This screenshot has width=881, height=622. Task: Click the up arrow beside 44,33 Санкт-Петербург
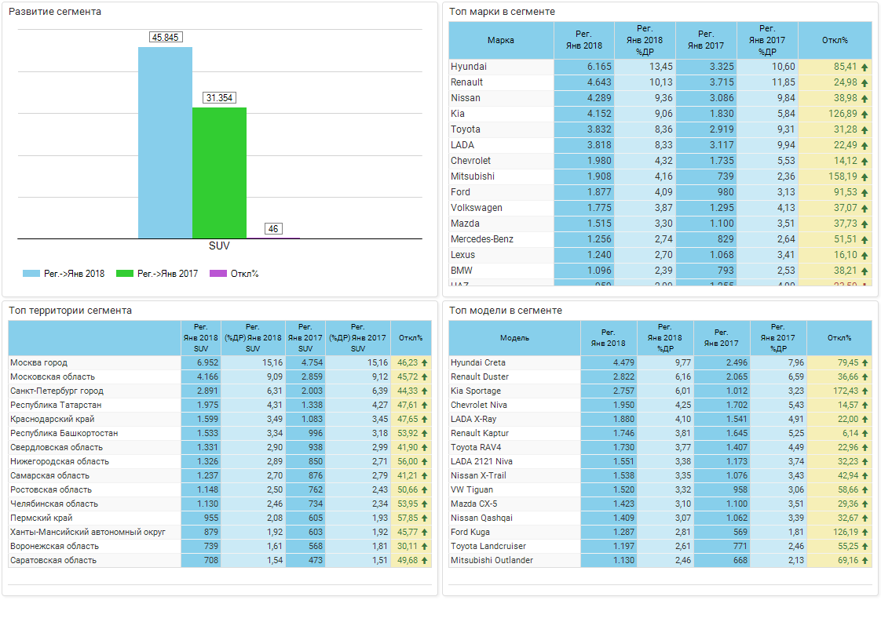click(424, 391)
